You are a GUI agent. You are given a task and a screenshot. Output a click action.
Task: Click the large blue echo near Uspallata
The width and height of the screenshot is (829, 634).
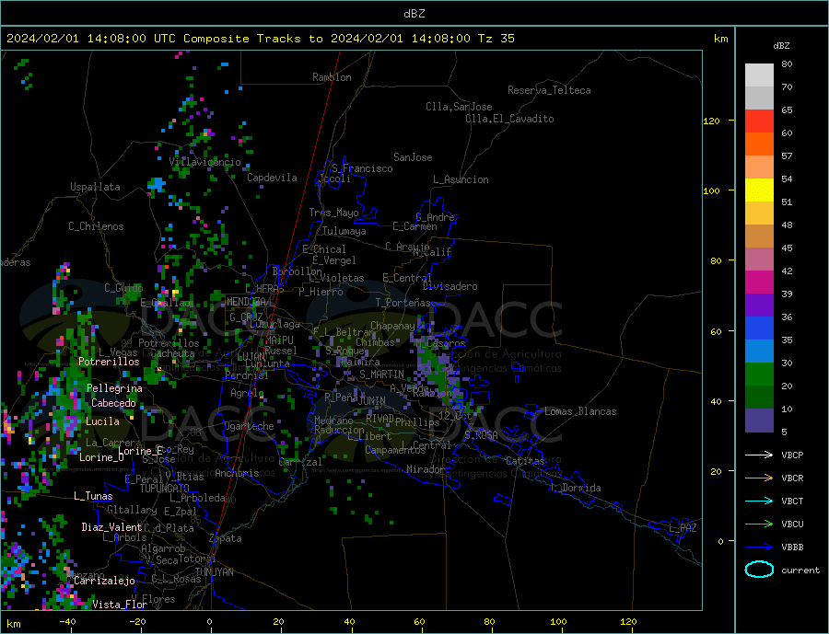[x=157, y=184]
